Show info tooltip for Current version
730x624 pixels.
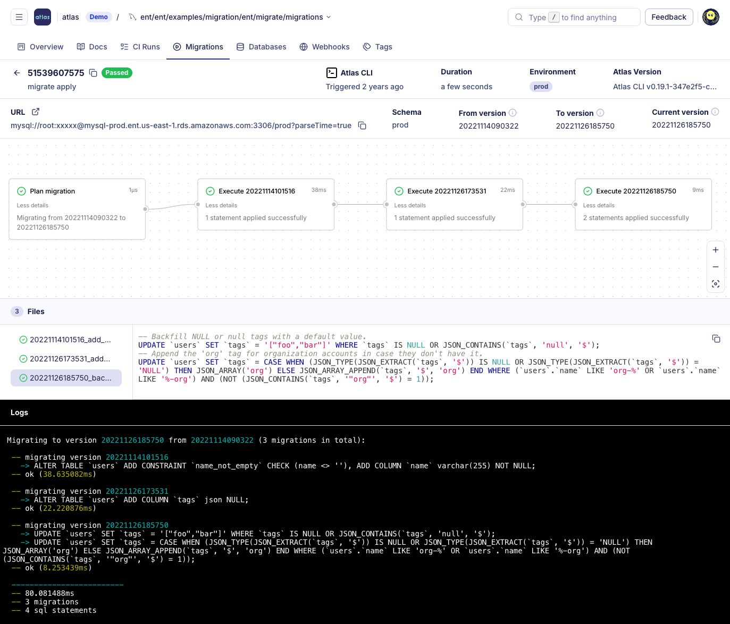tap(716, 112)
